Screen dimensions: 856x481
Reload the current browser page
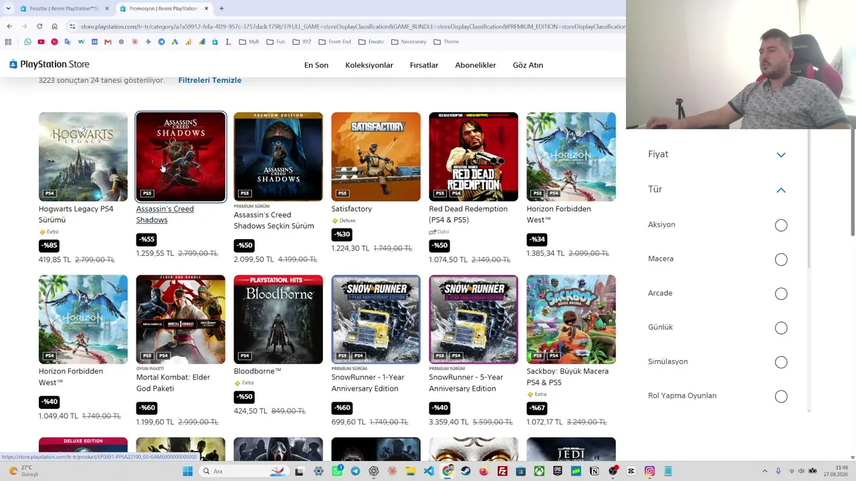[39, 27]
